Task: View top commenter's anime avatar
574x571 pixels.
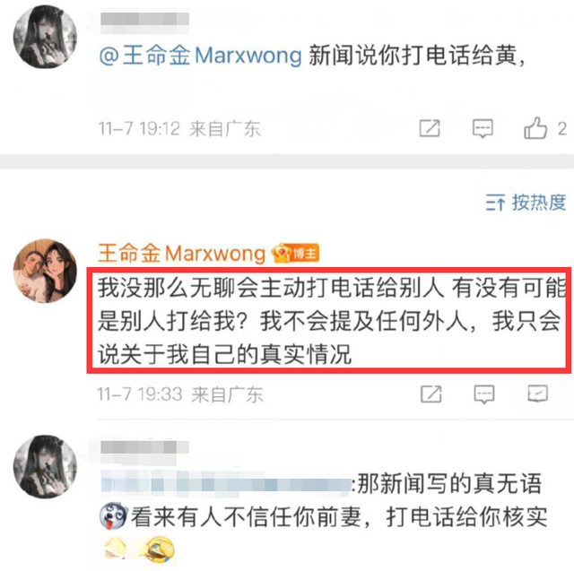Action: (45, 37)
